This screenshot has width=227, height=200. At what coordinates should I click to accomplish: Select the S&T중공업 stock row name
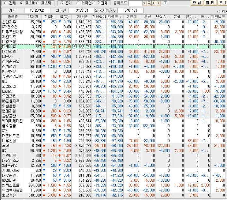tap(10, 165)
